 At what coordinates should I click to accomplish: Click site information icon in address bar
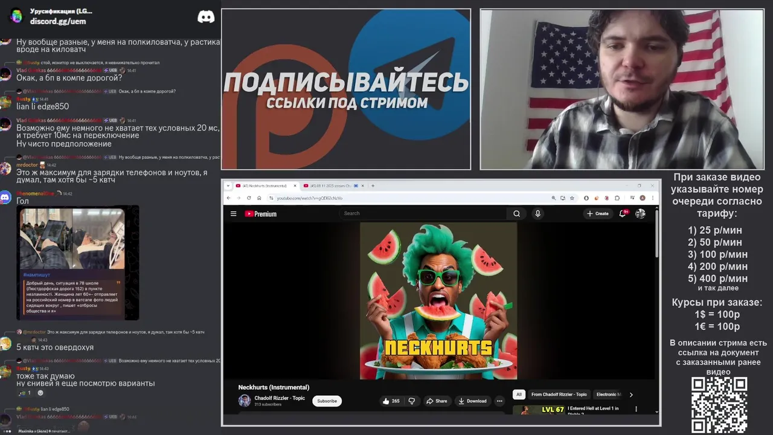(x=272, y=198)
